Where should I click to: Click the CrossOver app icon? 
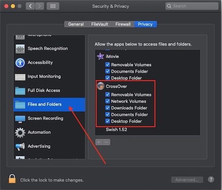(101, 86)
